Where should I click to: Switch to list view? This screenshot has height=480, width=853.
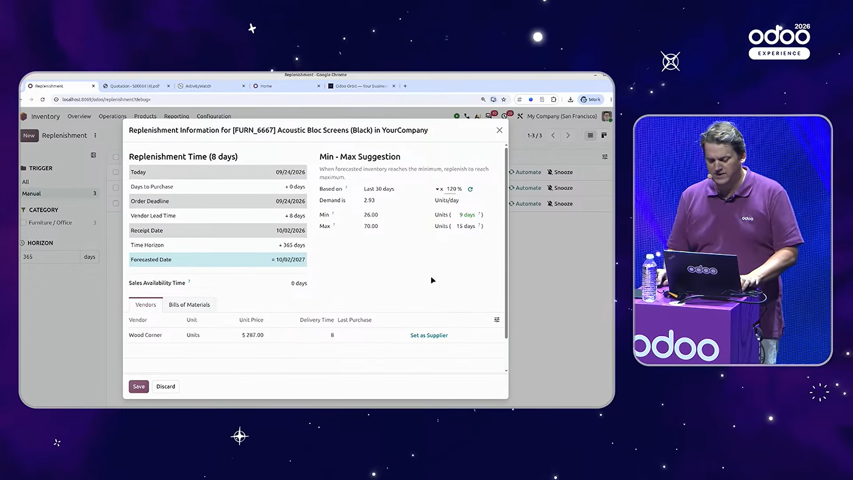coord(590,136)
